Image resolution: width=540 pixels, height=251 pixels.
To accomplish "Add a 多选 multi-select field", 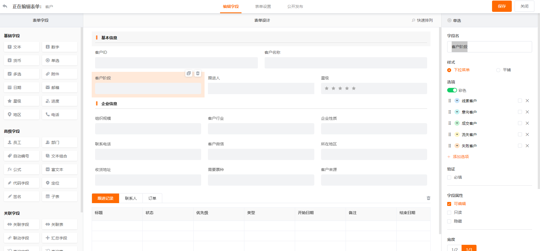I will 21,74.
